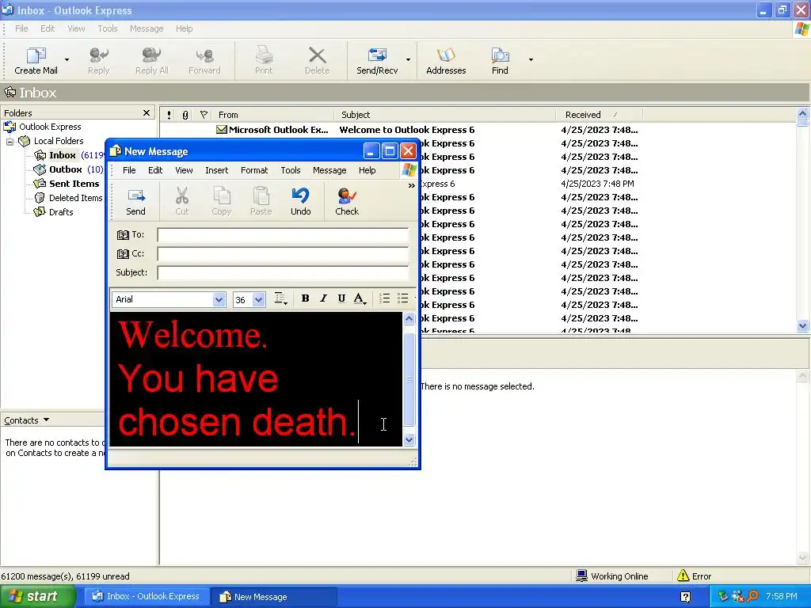
Task: Click the paragraph style icon
Action: [x=280, y=298]
